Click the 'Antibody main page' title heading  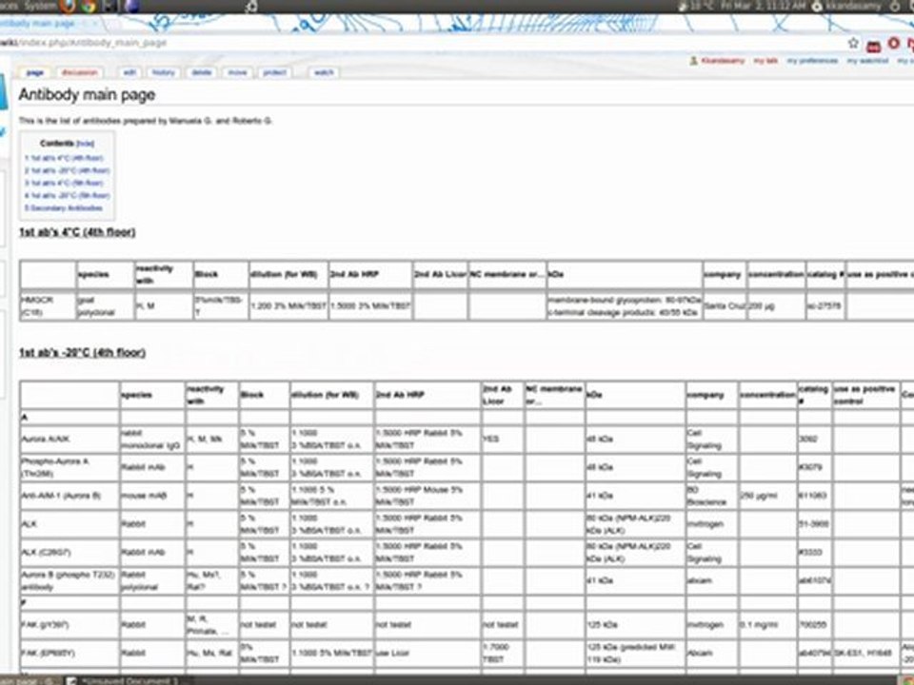point(87,94)
